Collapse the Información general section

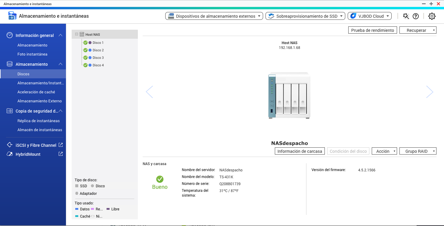pyautogui.click(x=61, y=35)
